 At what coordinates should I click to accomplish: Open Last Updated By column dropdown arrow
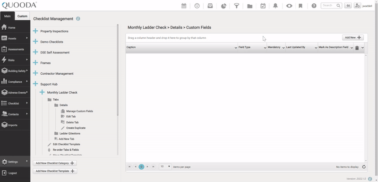tap(316, 48)
